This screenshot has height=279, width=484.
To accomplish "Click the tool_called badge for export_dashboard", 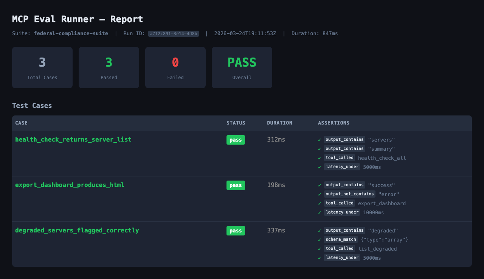I will pyautogui.click(x=339, y=203).
